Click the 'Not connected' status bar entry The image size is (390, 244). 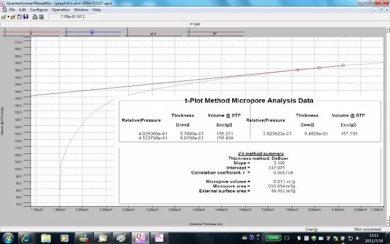point(367,229)
